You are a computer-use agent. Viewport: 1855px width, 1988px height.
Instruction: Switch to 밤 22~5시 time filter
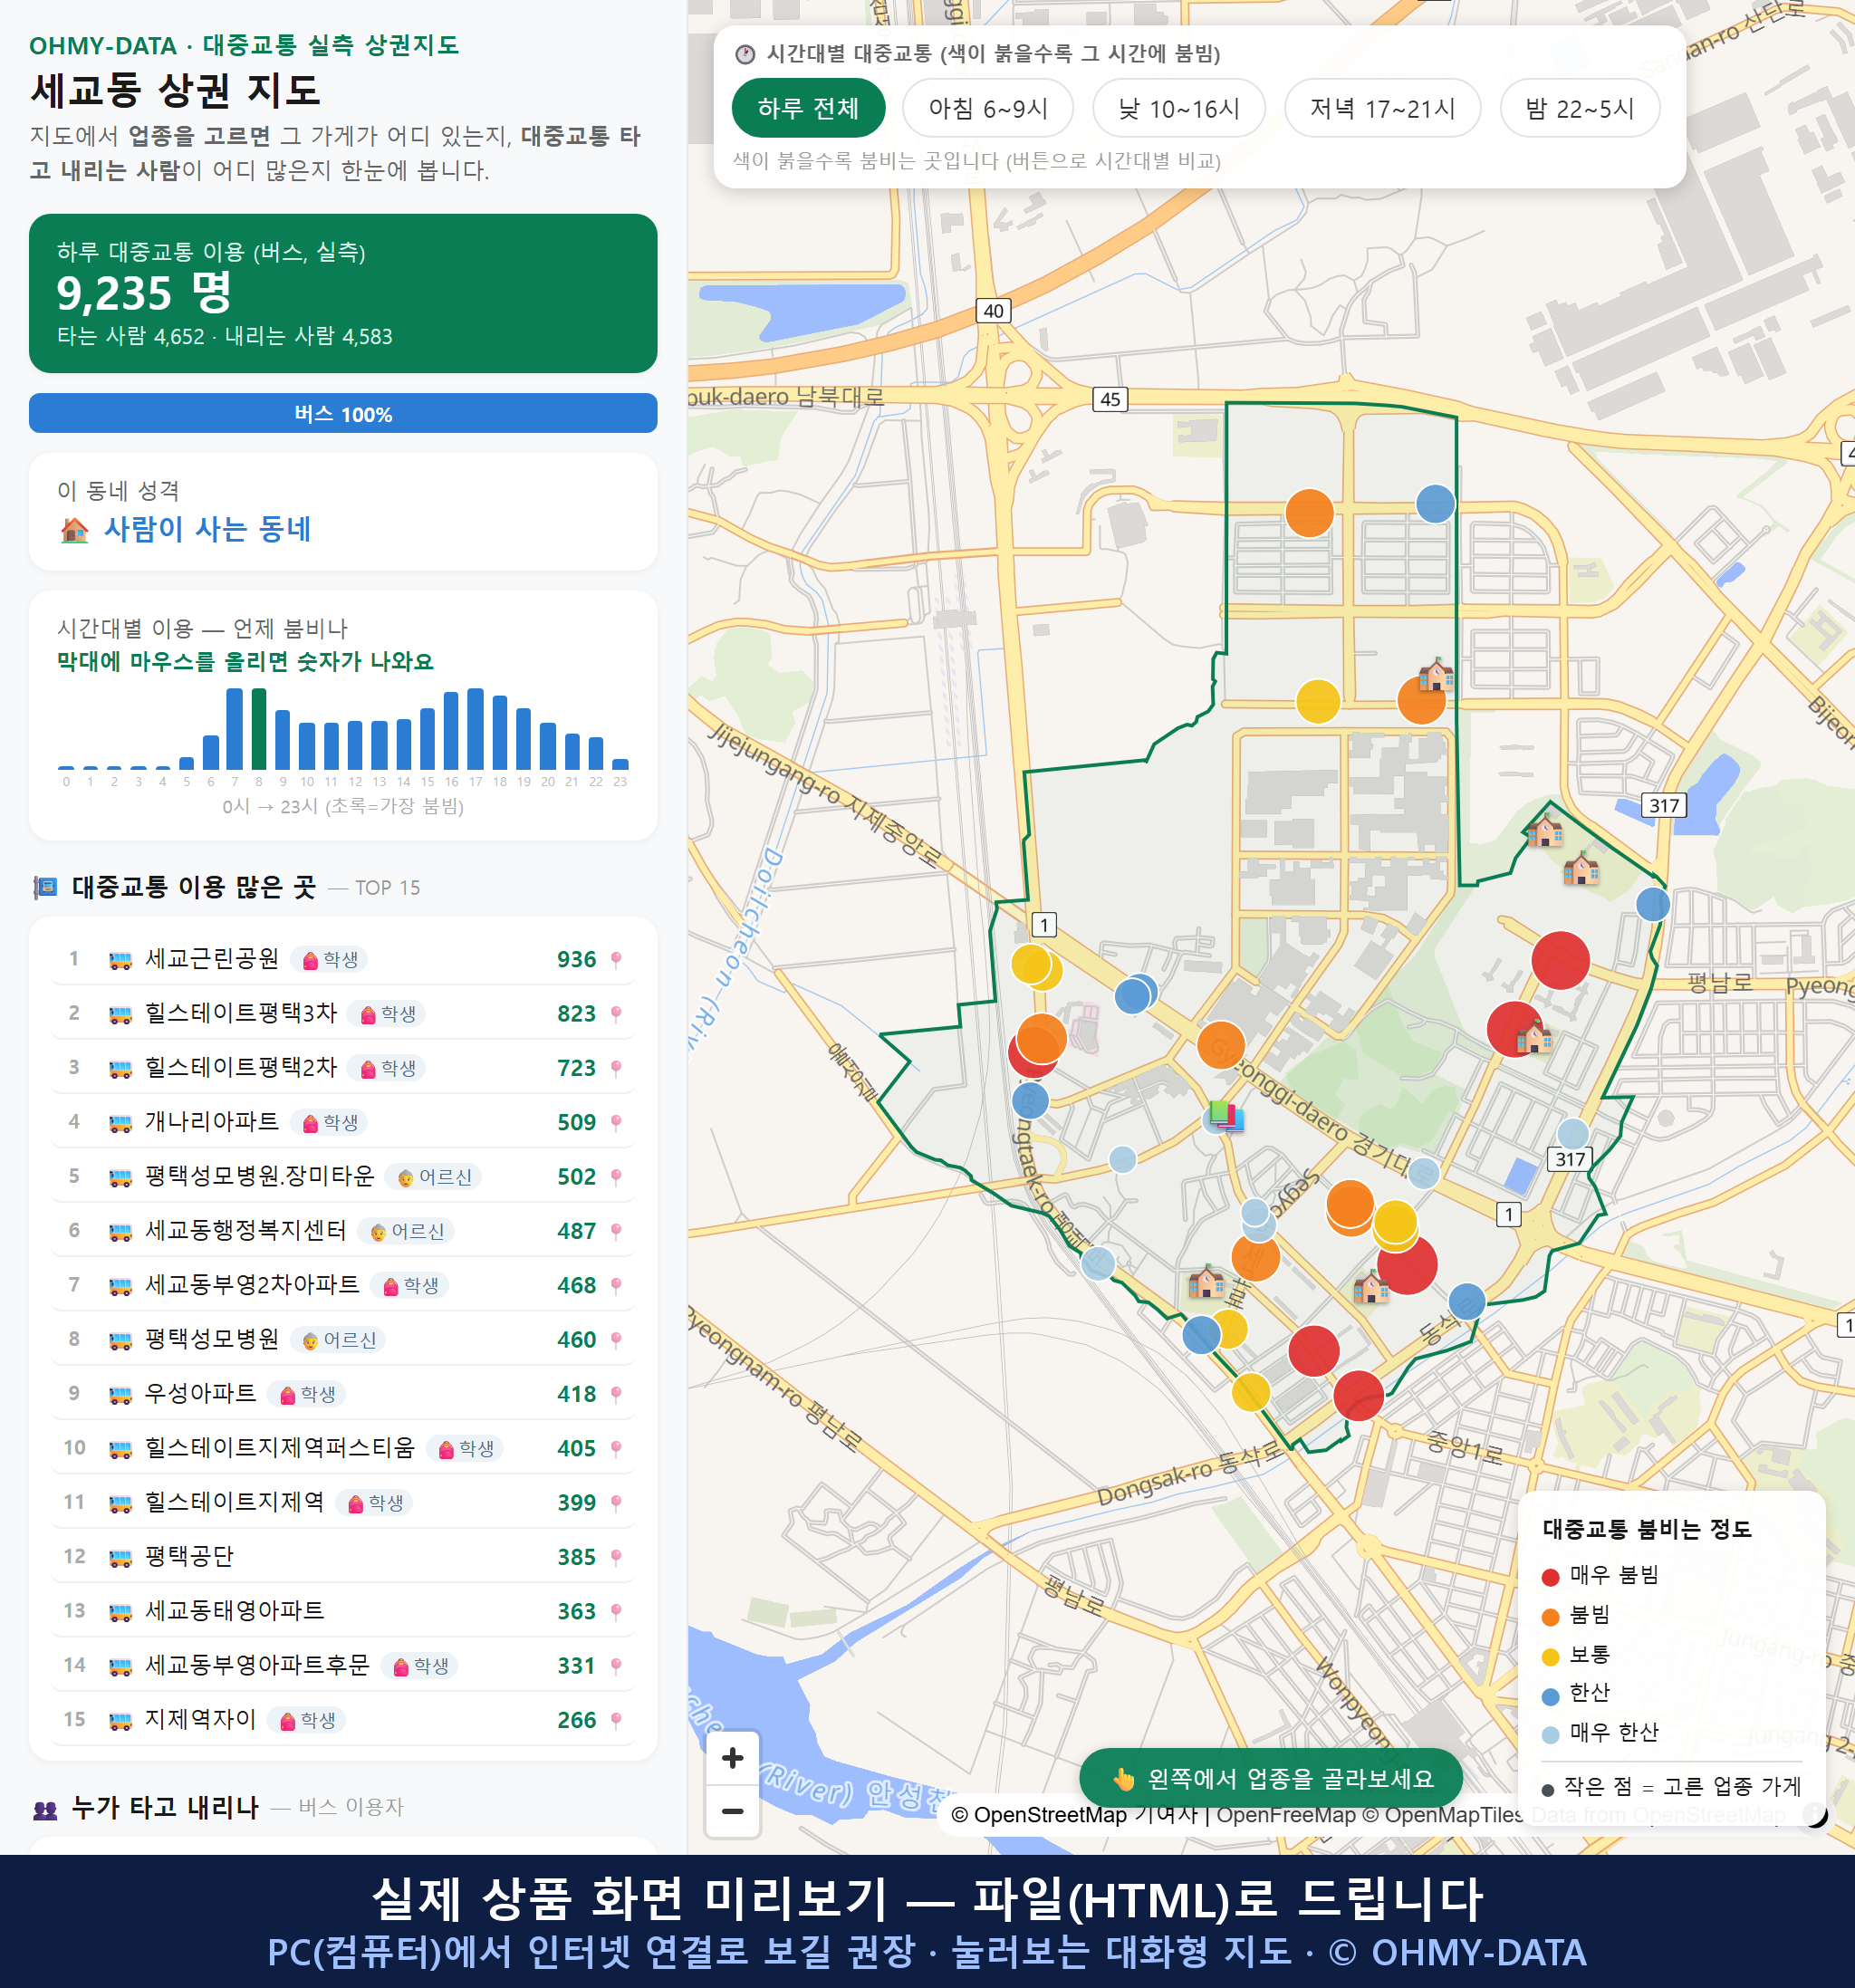point(1579,108)
